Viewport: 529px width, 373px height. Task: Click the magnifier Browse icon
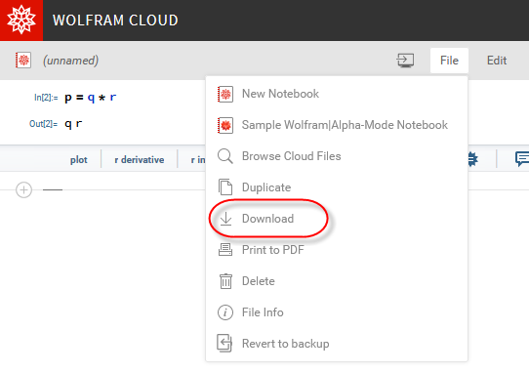(x=225, y=156)
